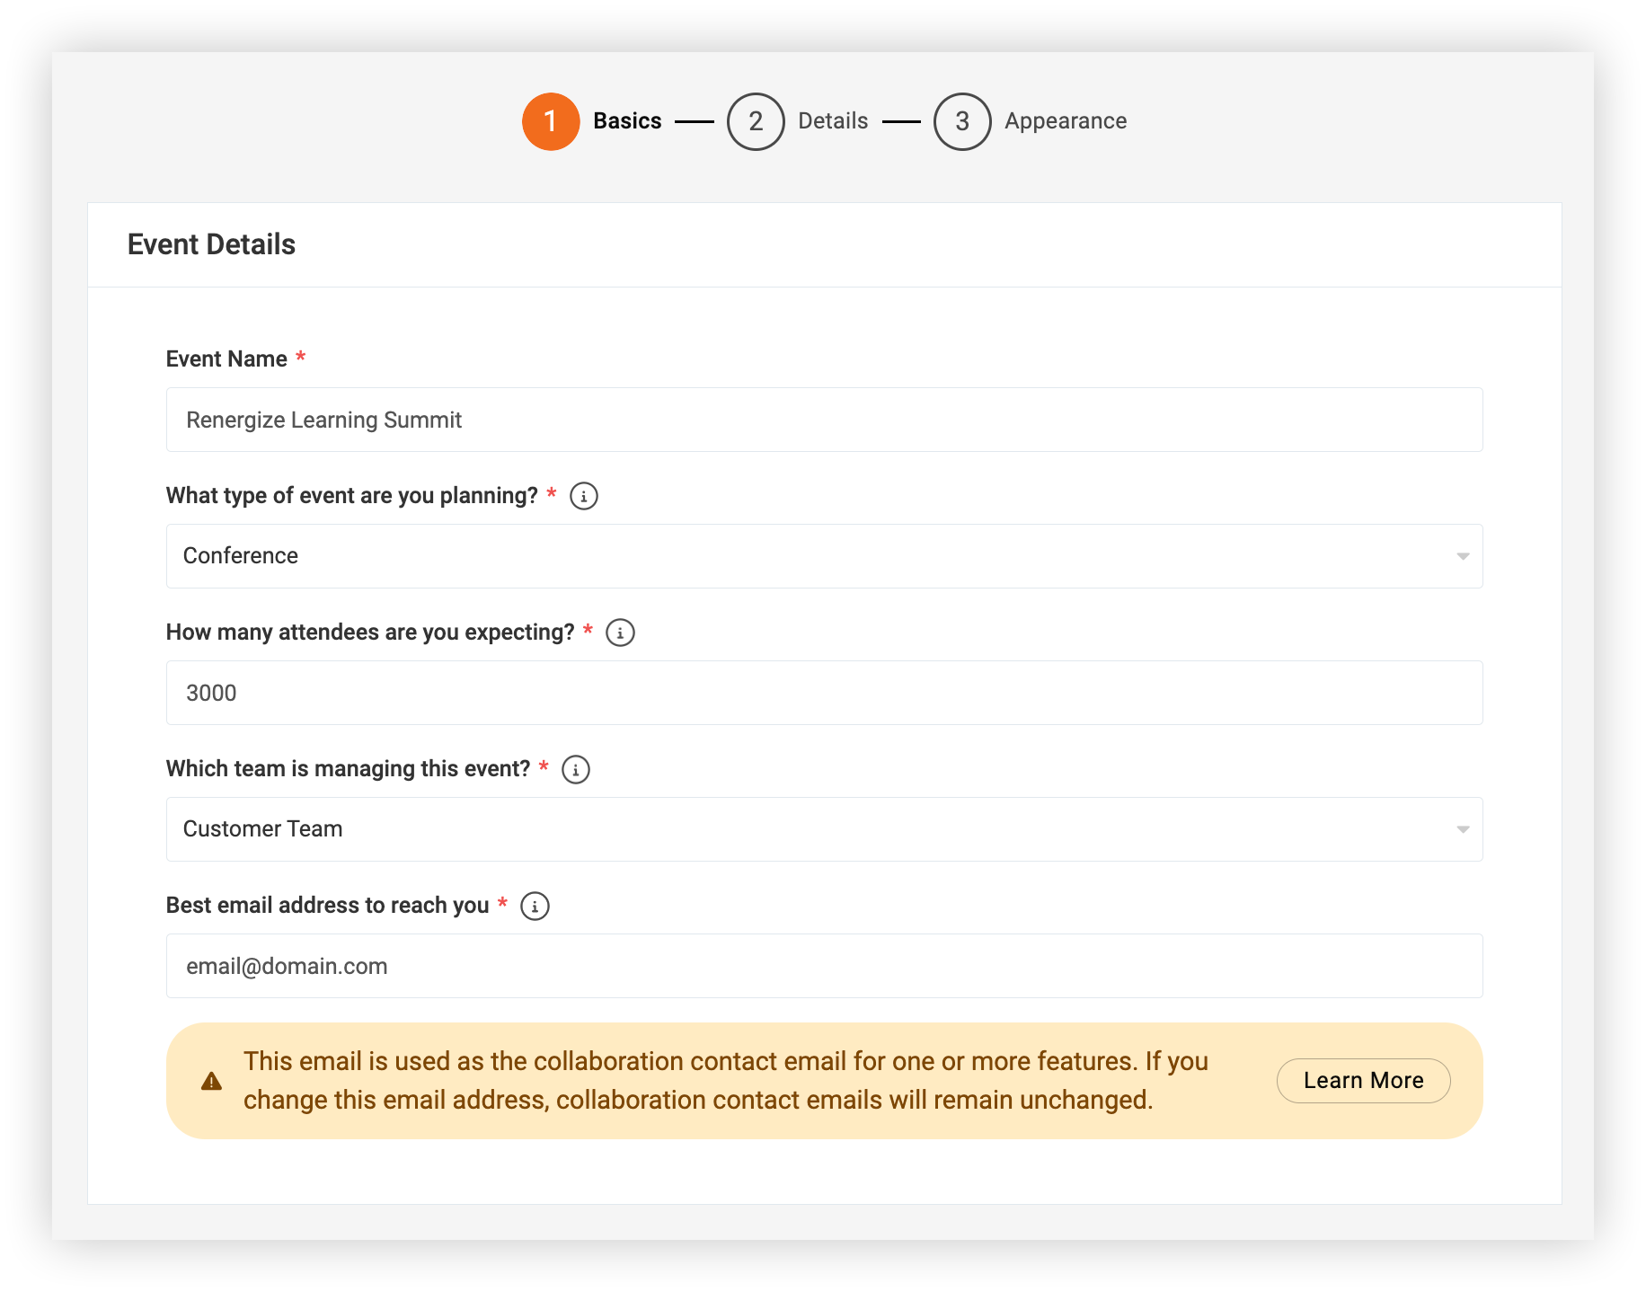
Task: Select step 1 orange circle
Action: [551, 121]
